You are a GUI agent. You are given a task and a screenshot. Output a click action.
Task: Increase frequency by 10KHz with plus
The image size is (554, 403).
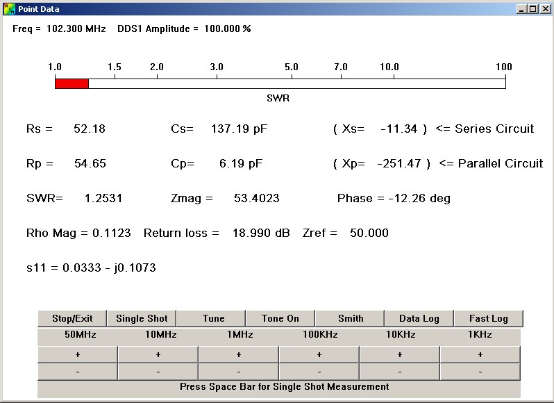coord(399,354)
